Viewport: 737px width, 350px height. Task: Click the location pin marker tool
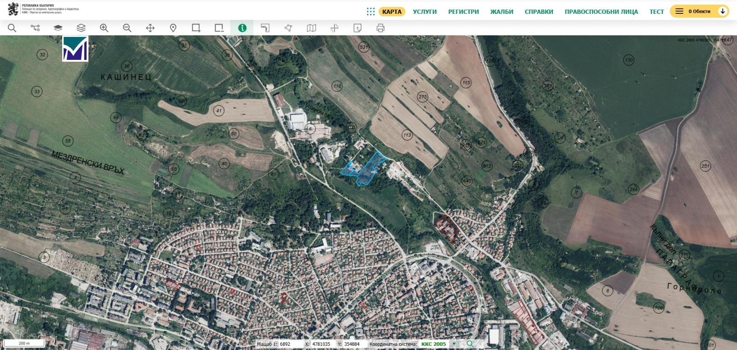[173, 28]
